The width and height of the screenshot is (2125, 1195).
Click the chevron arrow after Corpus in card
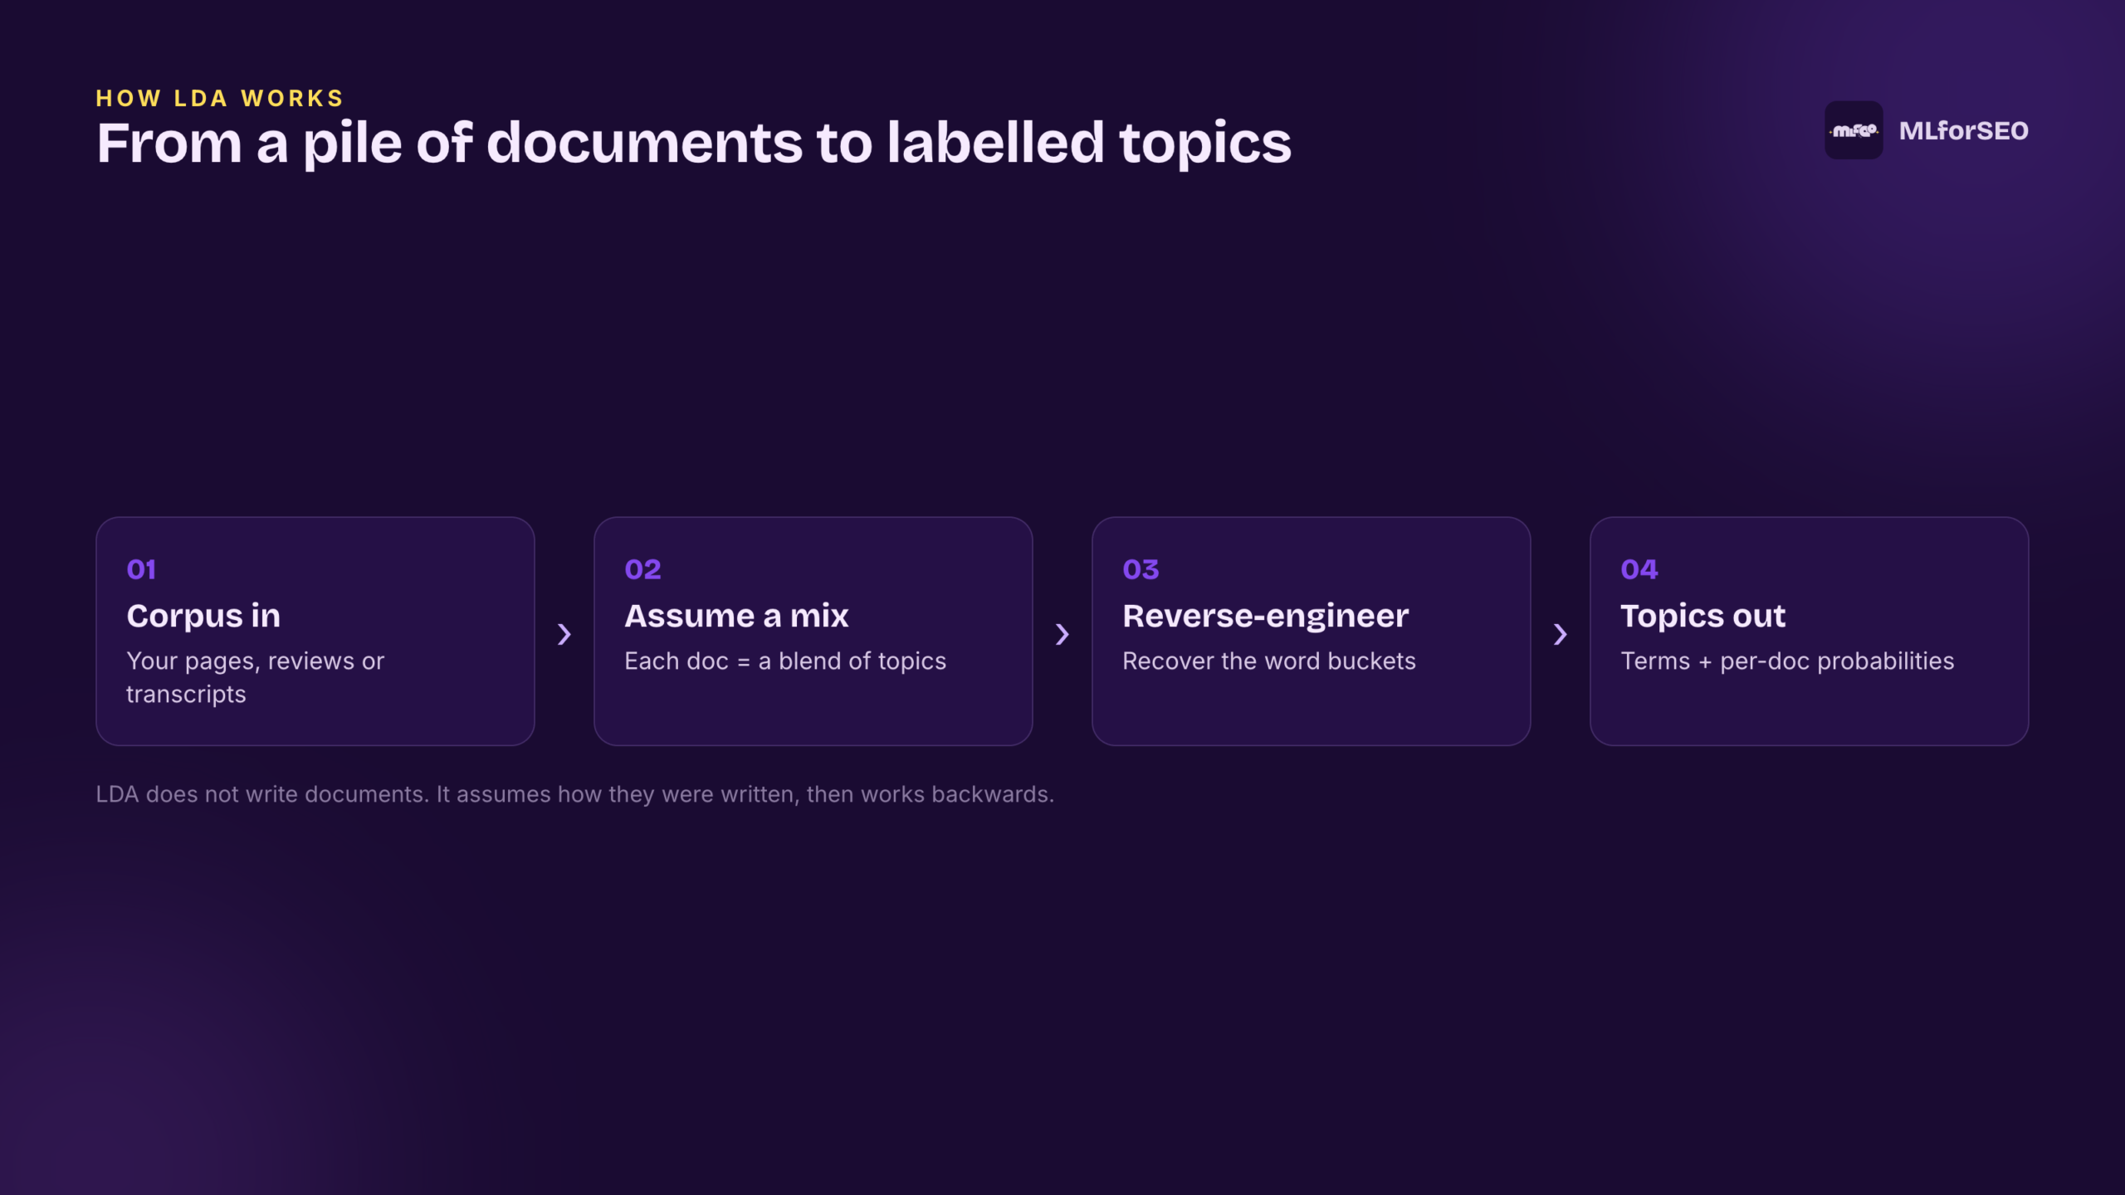pyautogui.click(x=564, y=634)
